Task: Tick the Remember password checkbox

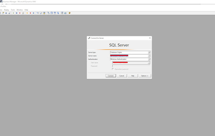Action: [x=113, y=69]
